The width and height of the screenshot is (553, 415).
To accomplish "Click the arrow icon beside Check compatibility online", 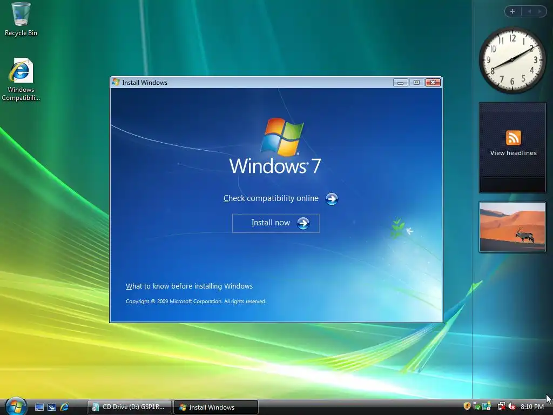I will 332,199.
